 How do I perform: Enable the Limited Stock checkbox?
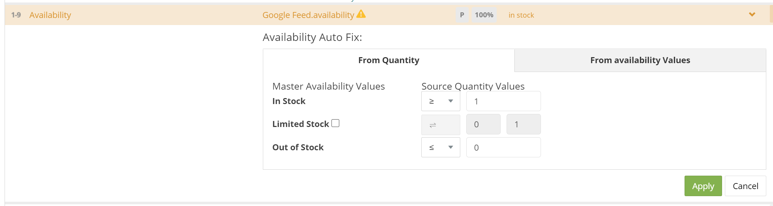[335, 123]
